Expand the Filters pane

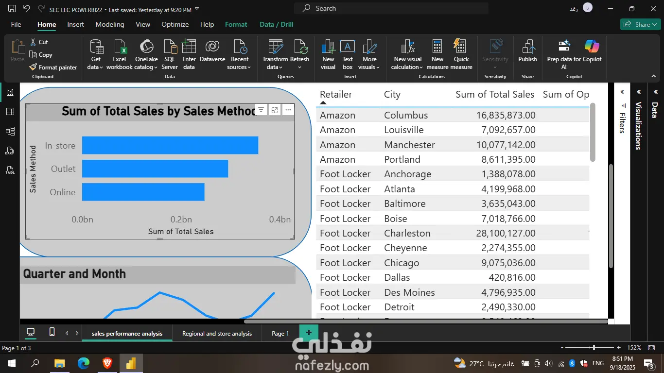(x=622, y=92)
